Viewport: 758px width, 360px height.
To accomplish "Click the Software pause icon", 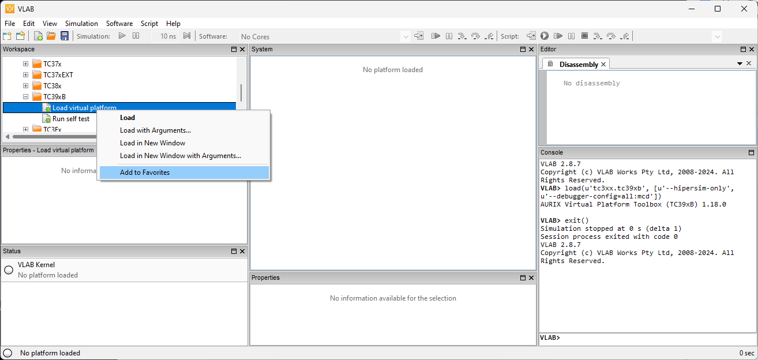I will coord(449,36).
